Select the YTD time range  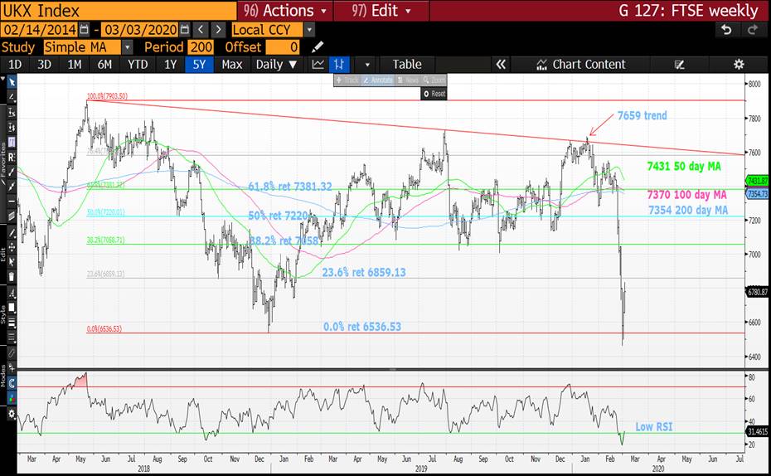pos(137,65)
